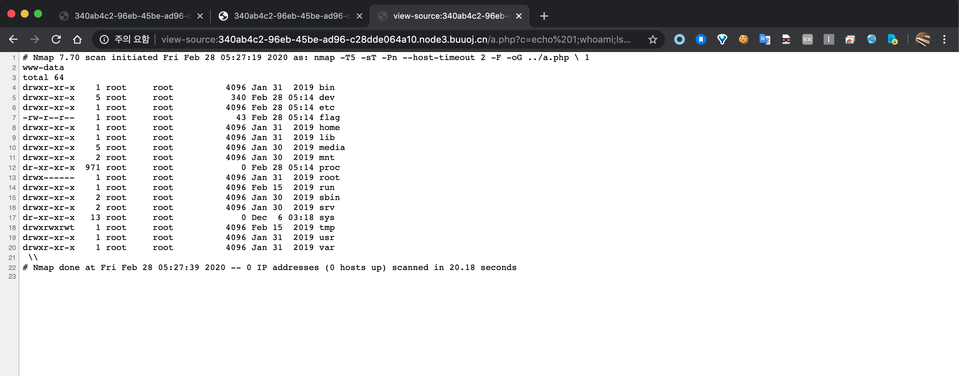The height and width of the screenshot is (376, 959).
Task: Go to the home page icon
Action: pyautogui.click(x=77, y=39)
